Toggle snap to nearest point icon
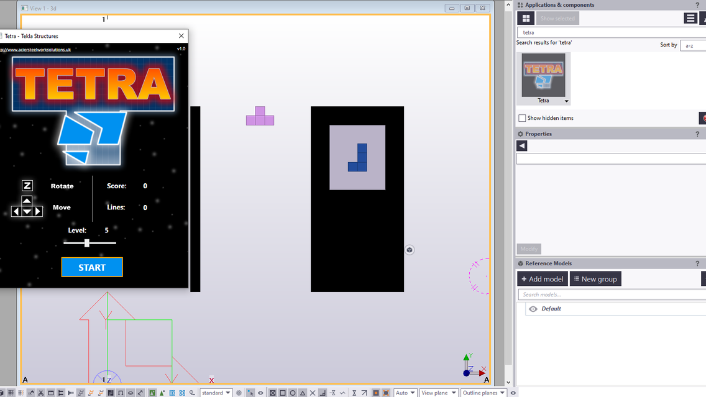Image resolution: width=706 pixels, height=397 pixels. 342,393
